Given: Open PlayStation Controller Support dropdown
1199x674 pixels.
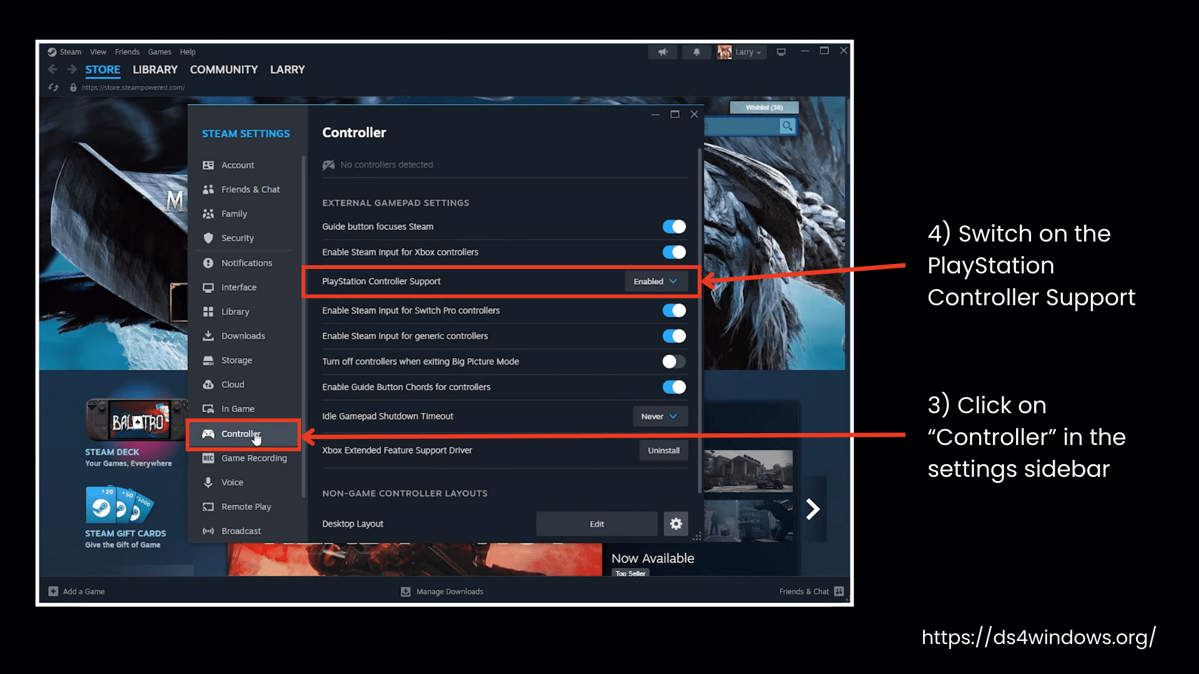Looking at the screenshot, I should click(x=656, y=281).
